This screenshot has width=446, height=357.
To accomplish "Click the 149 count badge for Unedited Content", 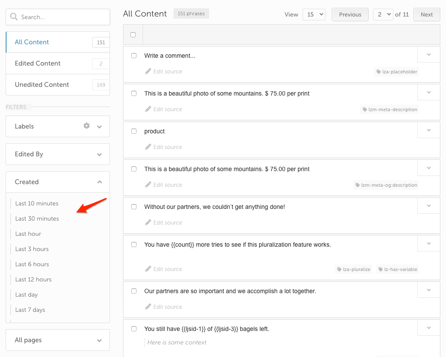I will tap(101, 85).
